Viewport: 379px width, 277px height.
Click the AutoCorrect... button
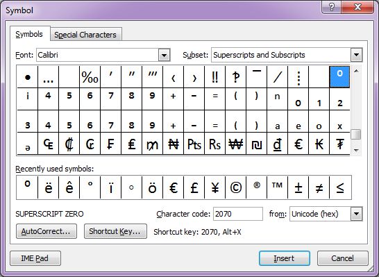(47, 231)
